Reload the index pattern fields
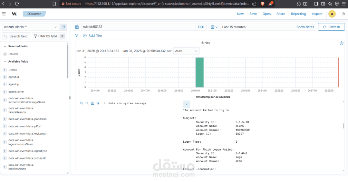Image resolution: width=348 pixels, height=182 pixels. (63, 27)
